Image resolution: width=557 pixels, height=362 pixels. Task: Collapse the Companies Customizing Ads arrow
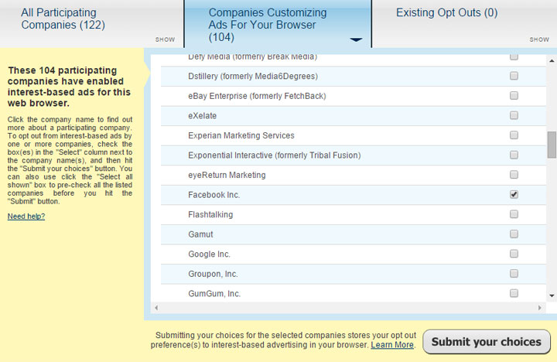tap(356, 39)
